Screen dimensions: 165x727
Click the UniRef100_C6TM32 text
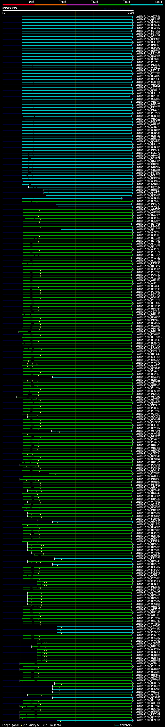pyautogui.click(x=148, y=388)
